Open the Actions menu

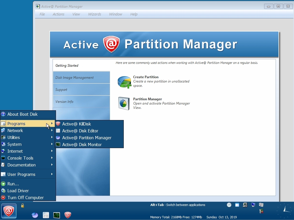point(58,14)
